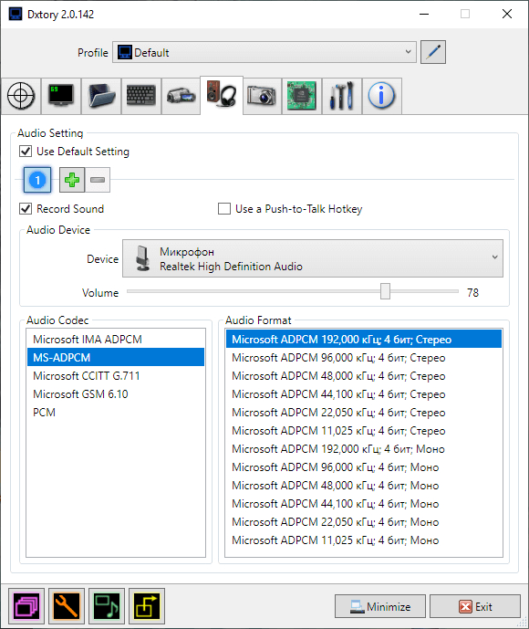Open the Processing tab with chip icon
The width and height of the screenshot is (529, 629).
click(302, 96)
